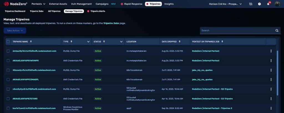Screen dimensions: 284x113
Task: Check the select-all header checkbox
Action: tap(8, 42)
